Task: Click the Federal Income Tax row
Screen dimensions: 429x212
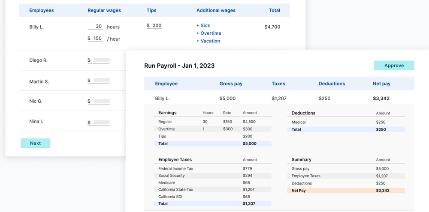Action: tap(213, 169)
